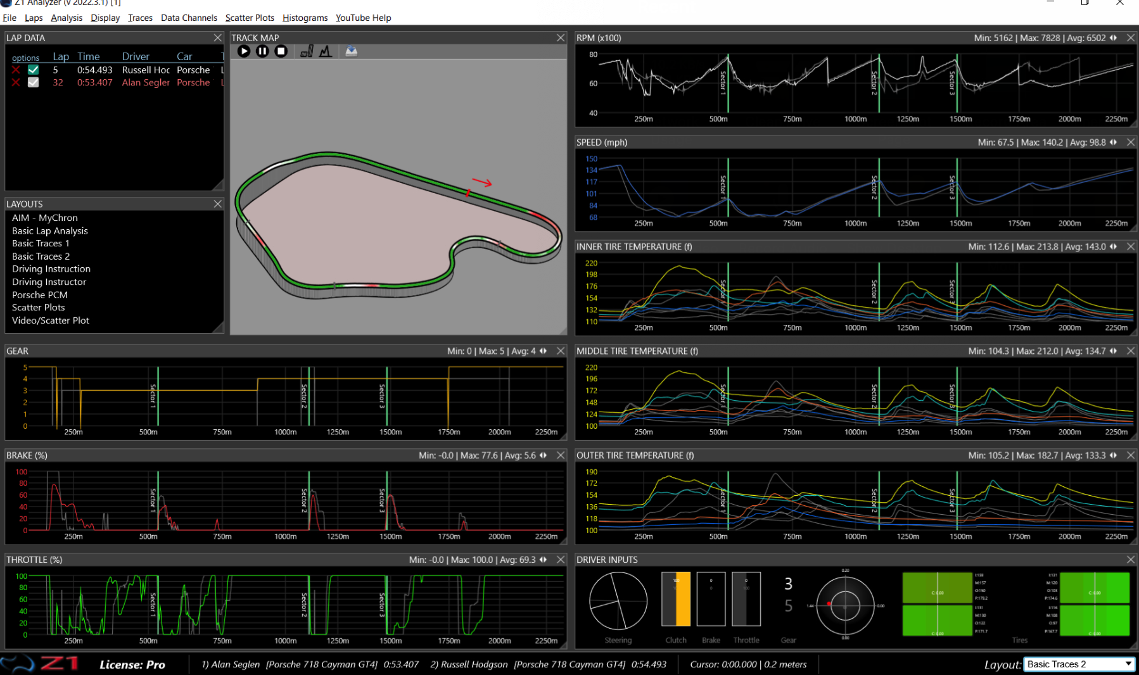Click the Brake input bar
This screenshot has width=1139, height=675.
tap(711, 599)
